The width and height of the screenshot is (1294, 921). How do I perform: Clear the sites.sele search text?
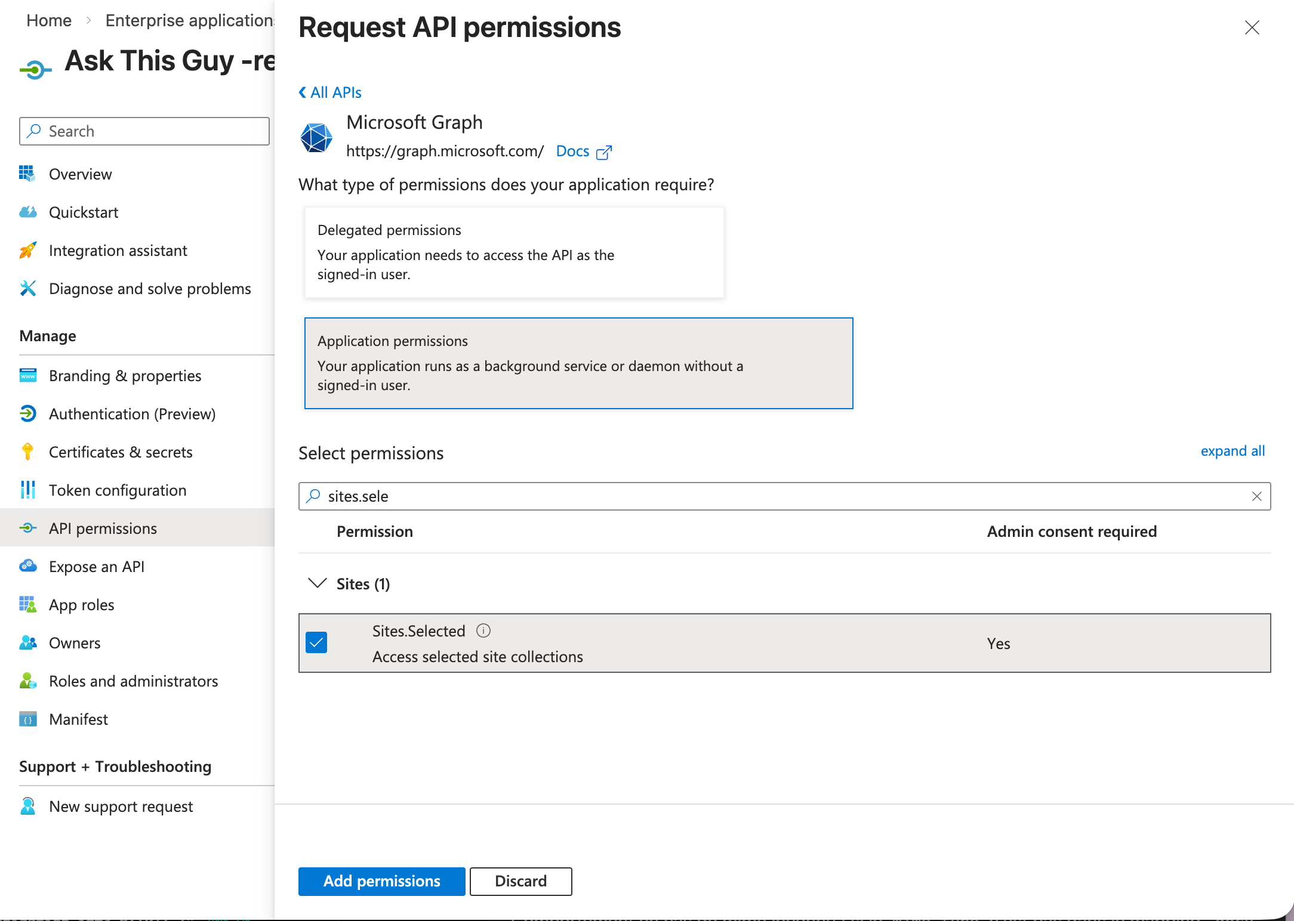click(x=1257, y=496)
